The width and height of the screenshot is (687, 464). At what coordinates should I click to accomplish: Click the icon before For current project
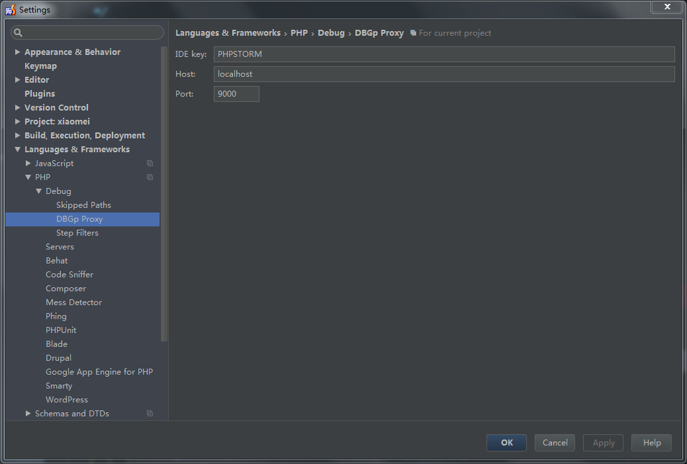pos(413,33)
